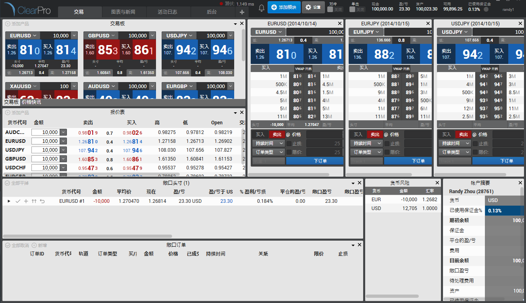Toggle the 单击 one-click switch
Screen dimensions: 526x303
[x=357, y=9]
